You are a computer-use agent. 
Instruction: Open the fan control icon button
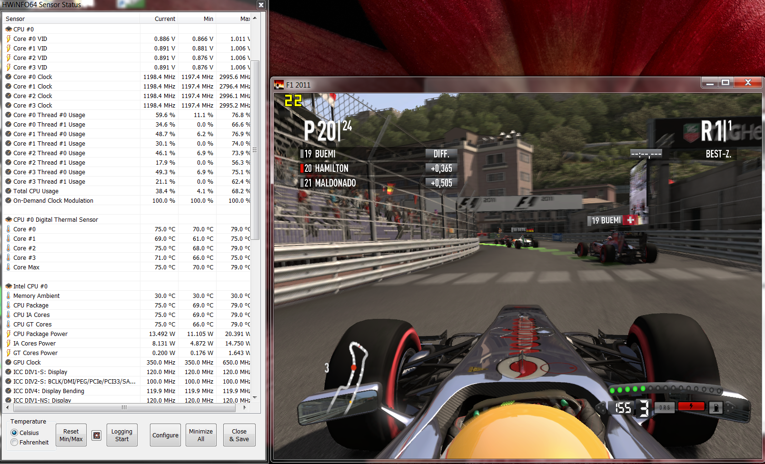pos(97,435)
